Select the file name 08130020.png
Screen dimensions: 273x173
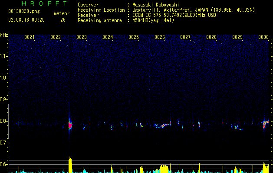click(24, 12)
